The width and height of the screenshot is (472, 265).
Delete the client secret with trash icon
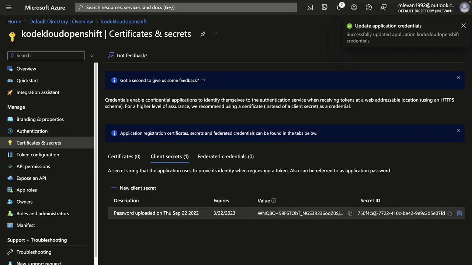[x=459, y=213]
